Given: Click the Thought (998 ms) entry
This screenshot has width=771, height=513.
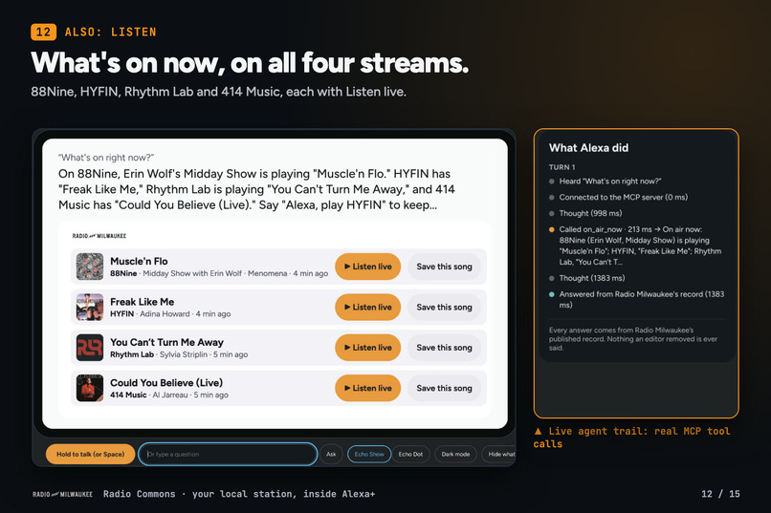Looking at the screenshot, I should click(590, 213).
